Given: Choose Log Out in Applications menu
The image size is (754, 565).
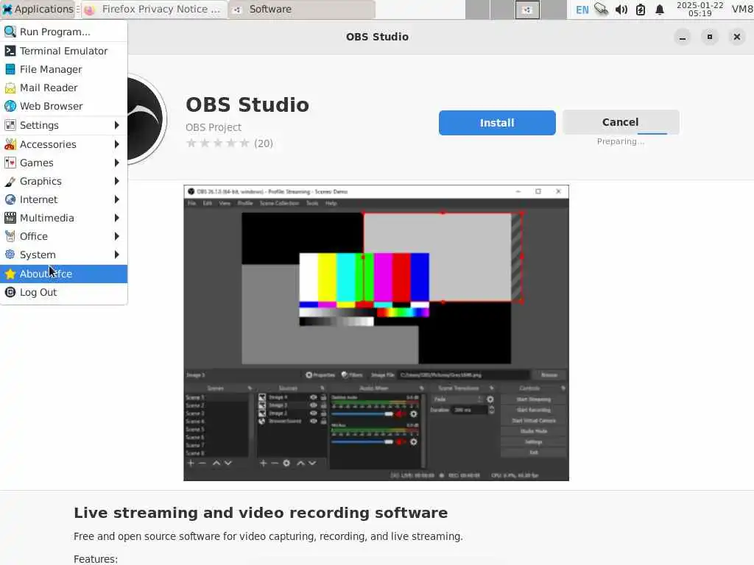Looking at the screenshot, I should tap(63, 292).
